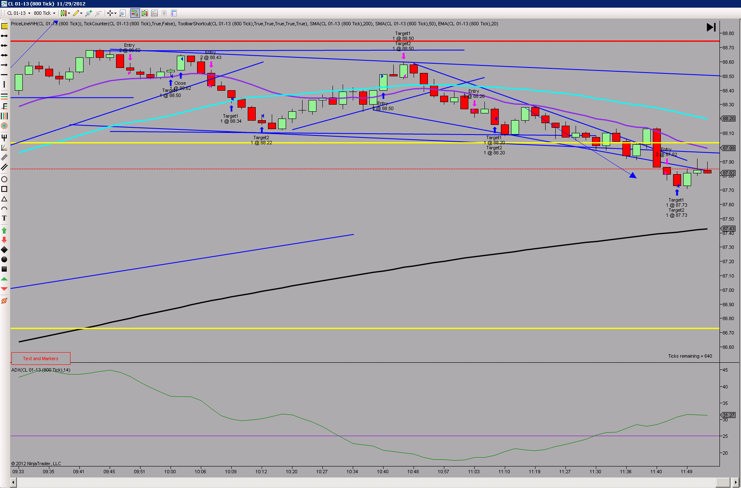Click the horizontal scrollbar right arrow

pyautogui.click(x=736, y=482)
